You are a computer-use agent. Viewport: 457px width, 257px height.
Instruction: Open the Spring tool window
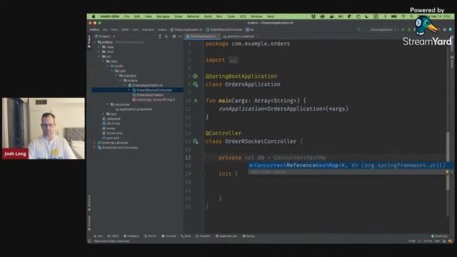point(248,236)
